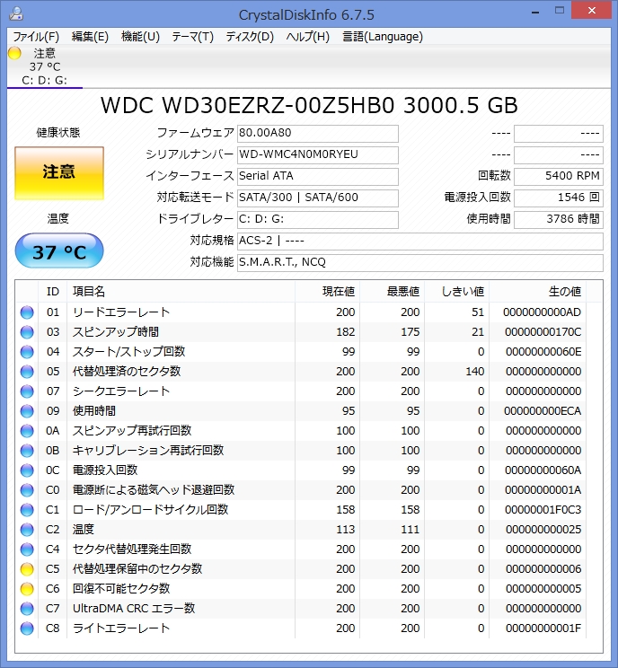This screenshot has height=668, width=618.
Task: Open the 機能(U) menu
Action: (140, 37)
